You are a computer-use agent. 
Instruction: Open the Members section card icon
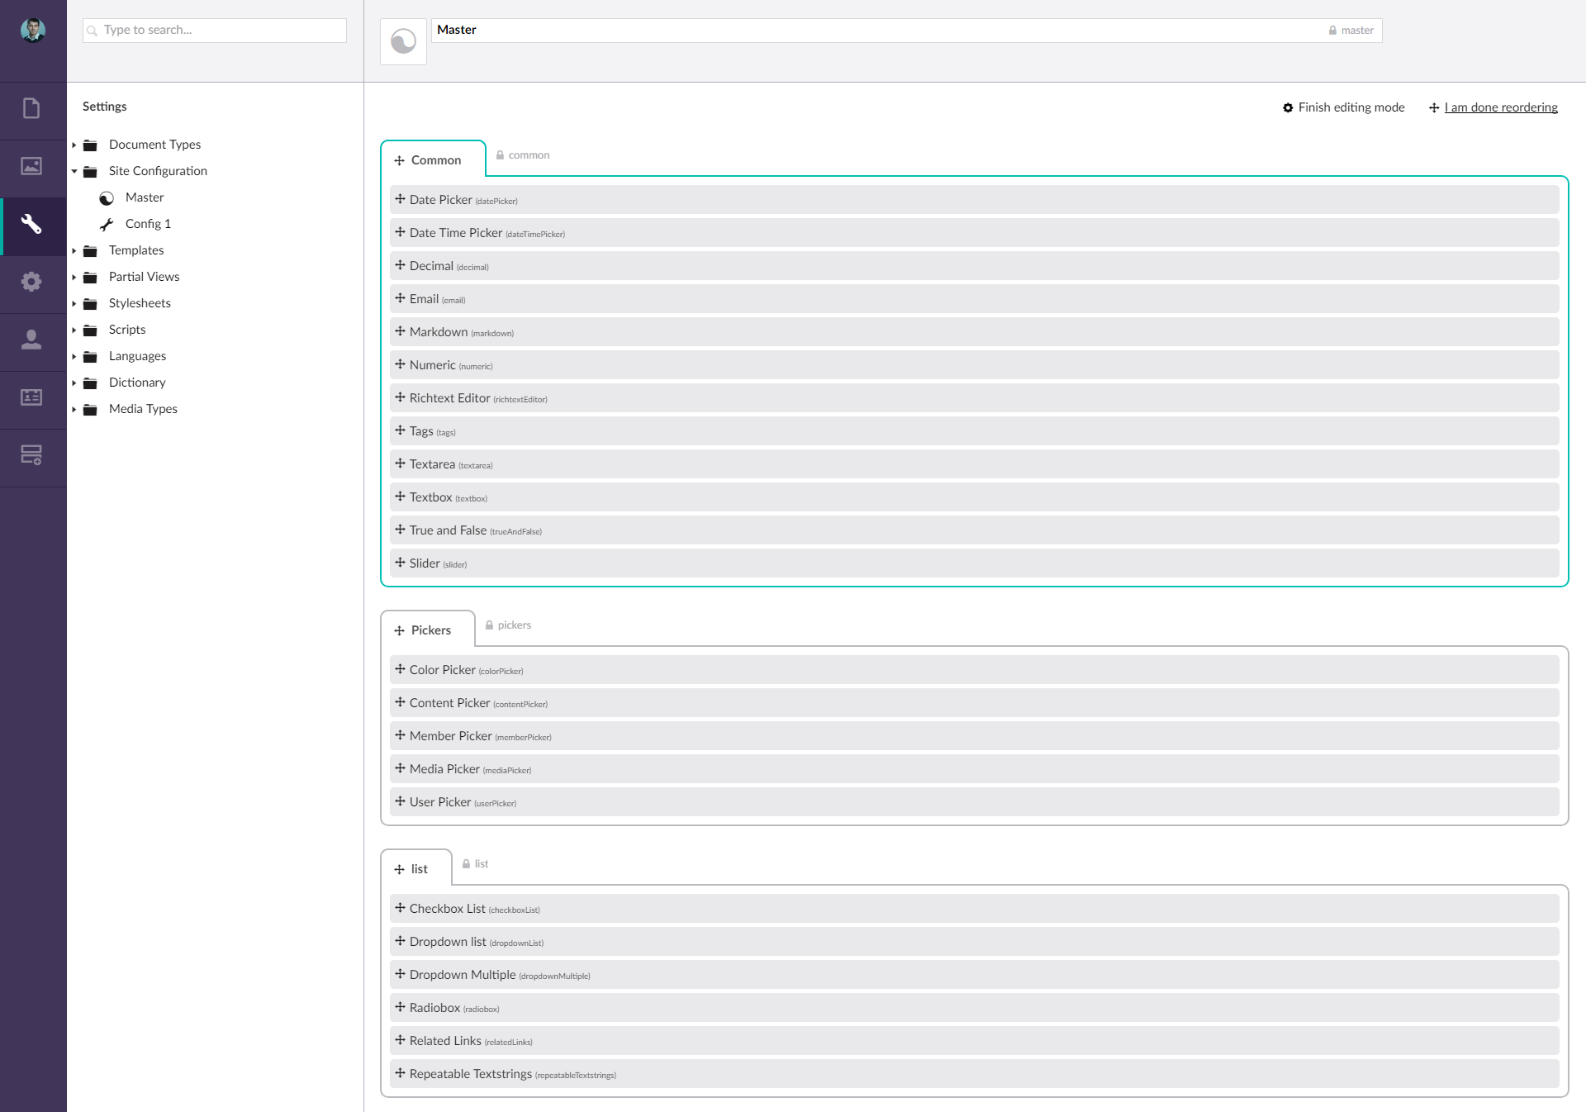(x=31, y=397)
